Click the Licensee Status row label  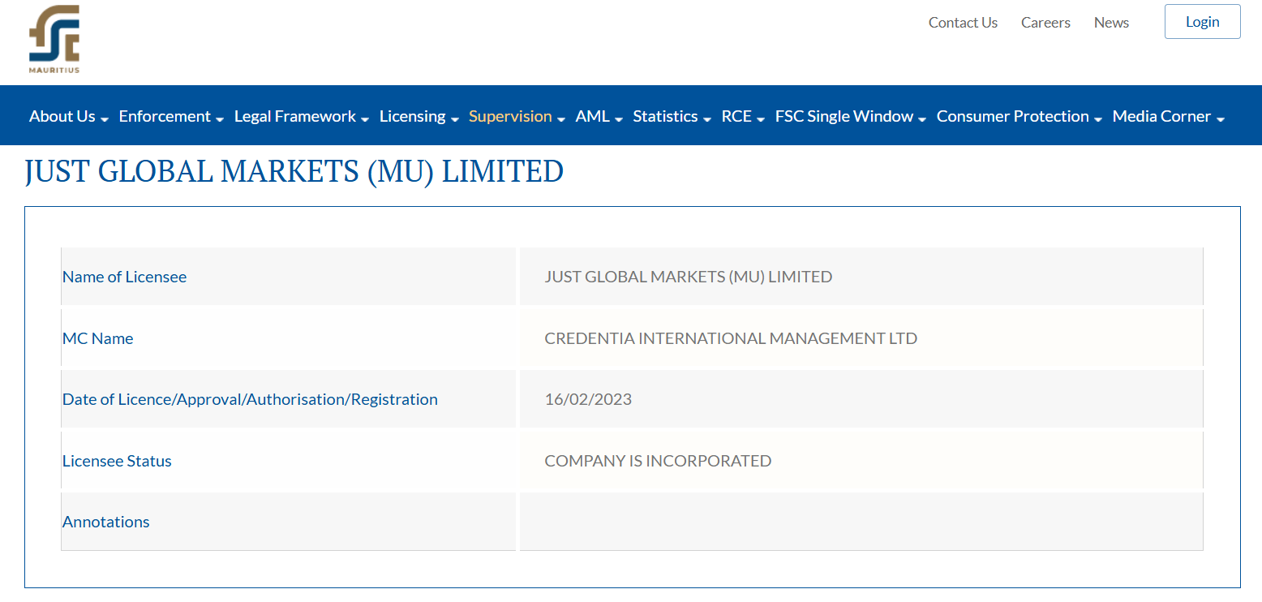(x=117, y=461)
